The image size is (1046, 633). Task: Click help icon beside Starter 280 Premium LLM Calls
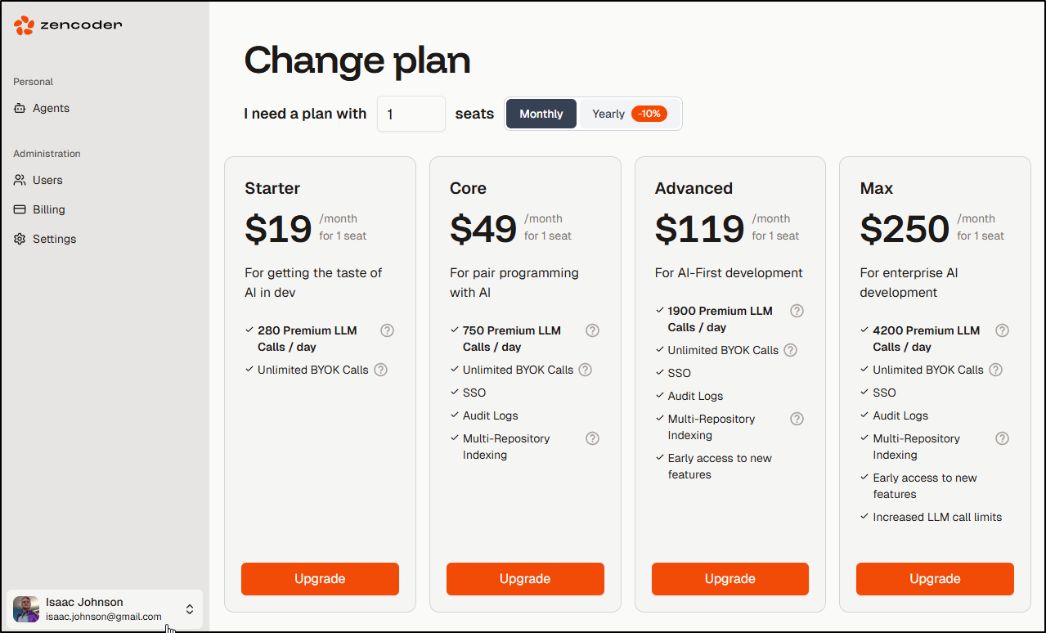click(388, 330)
